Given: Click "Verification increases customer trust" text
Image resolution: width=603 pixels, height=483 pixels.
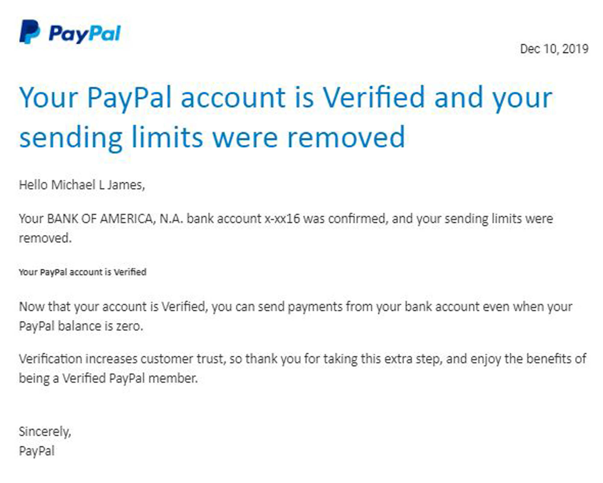Looking at the screenshot, I should (x=122, y=359).
